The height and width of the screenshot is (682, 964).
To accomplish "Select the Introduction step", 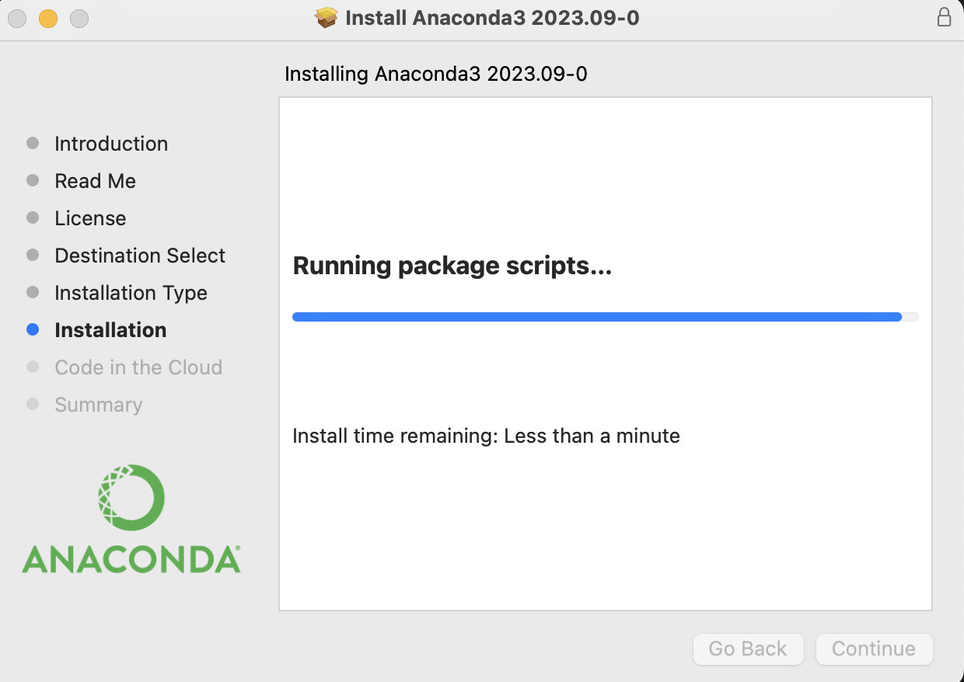I will [x=111, y=144].
